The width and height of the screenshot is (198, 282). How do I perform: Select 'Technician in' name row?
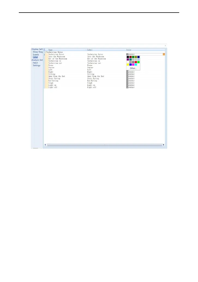point(55,61)
